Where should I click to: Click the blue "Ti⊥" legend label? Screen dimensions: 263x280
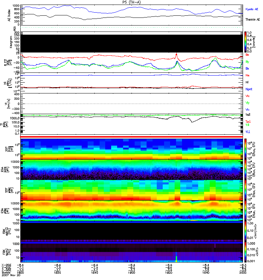tap(248, 132)
